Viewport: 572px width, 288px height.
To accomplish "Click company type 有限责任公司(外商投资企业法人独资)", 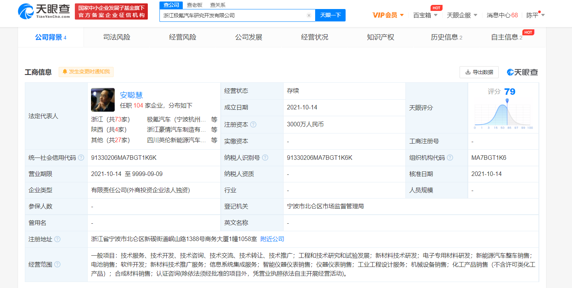I will [x=140, y=190].
